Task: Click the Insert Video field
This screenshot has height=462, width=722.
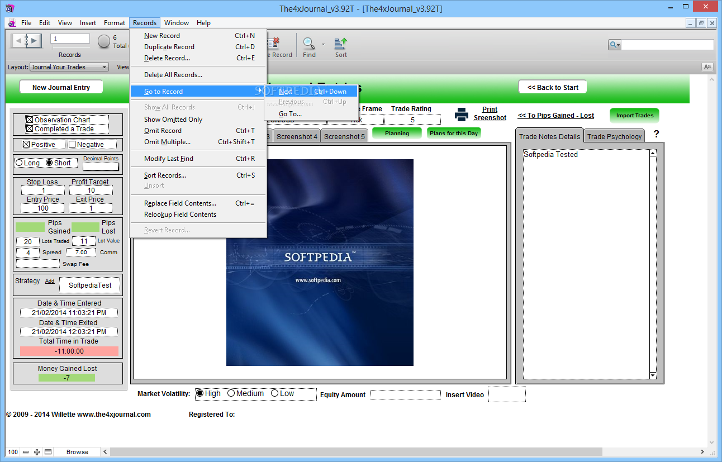Action: [507, 394]
